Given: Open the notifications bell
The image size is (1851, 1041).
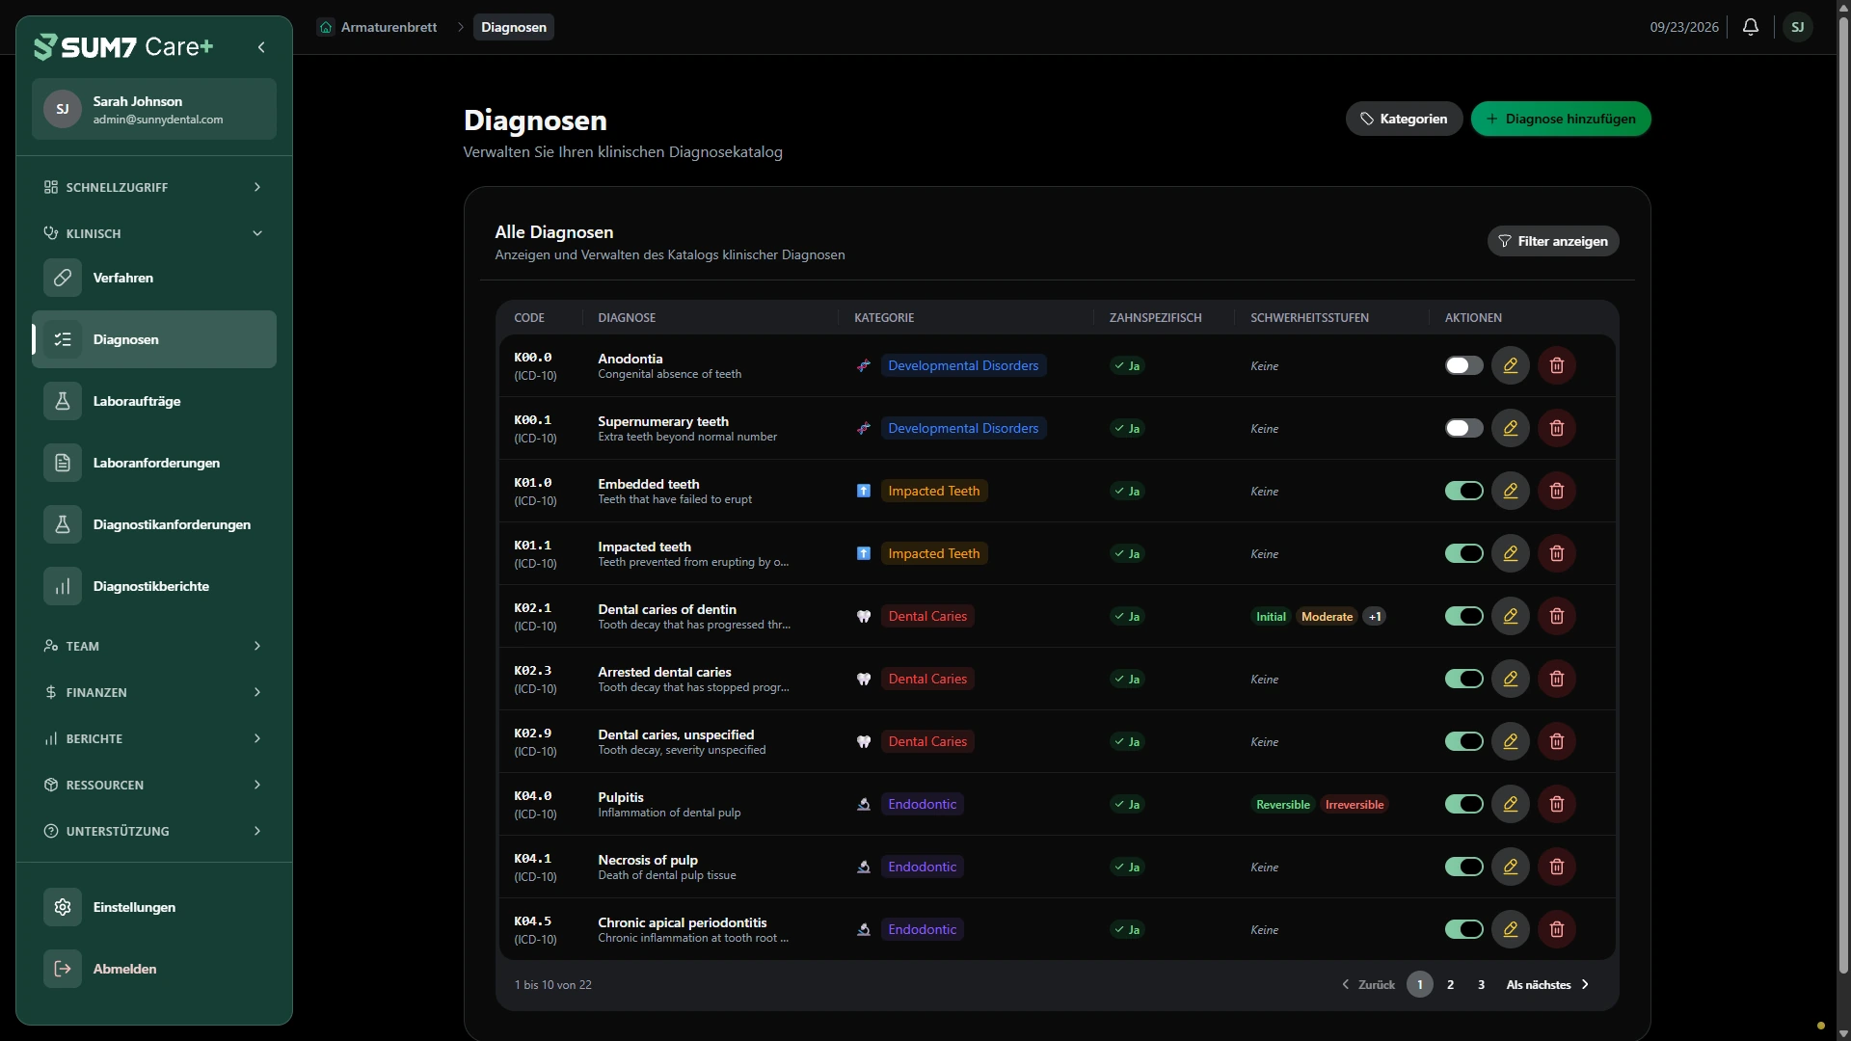Looking at the screenshot, I should coord(1751,27).
